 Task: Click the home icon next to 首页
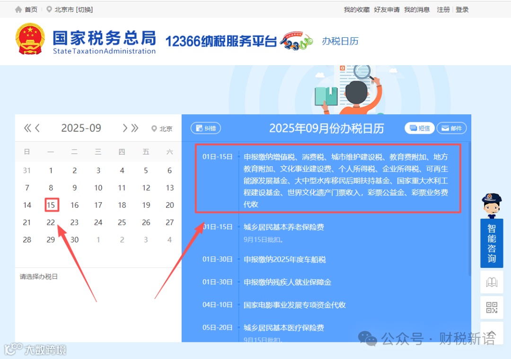coord(18,9)
